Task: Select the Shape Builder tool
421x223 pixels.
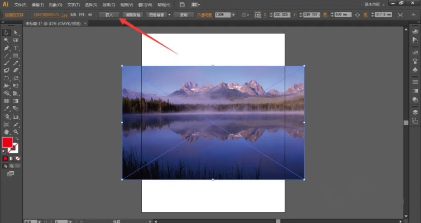Action: point(6,93)
